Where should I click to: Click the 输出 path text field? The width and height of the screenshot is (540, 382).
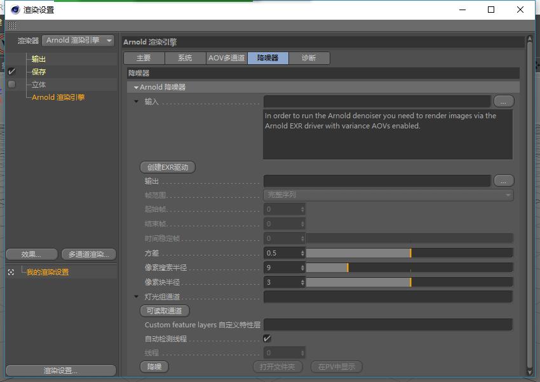pos(377,181)
